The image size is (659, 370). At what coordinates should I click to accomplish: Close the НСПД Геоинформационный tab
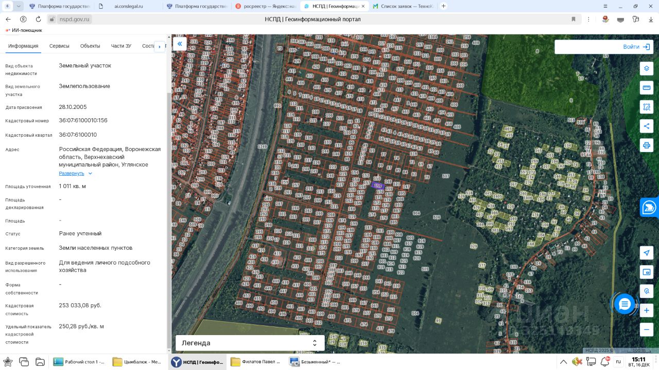[x=363, y=6]
